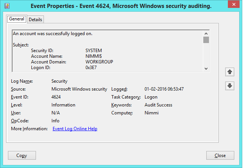243x168 pixels.
Task: Switch to the Details tab
Action: click(36, 20)
